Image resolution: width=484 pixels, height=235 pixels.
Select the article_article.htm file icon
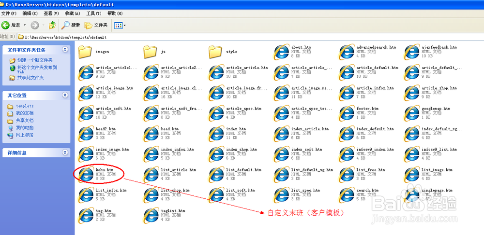[x=216, y=72]
